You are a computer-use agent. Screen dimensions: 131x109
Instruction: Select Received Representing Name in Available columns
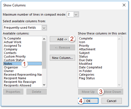(x=23, y=75)
